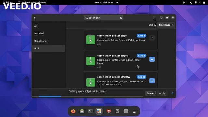Click the Wi-Fi indicator in top bar
208x117 pixels.
click(196, 2)
